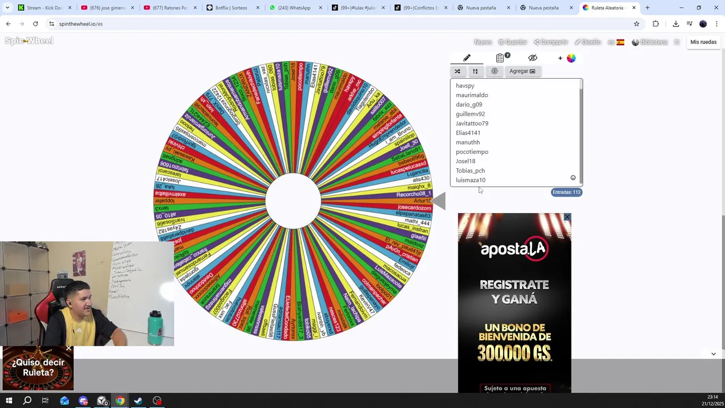Open the Diseño design menu

tap(587, 42)
